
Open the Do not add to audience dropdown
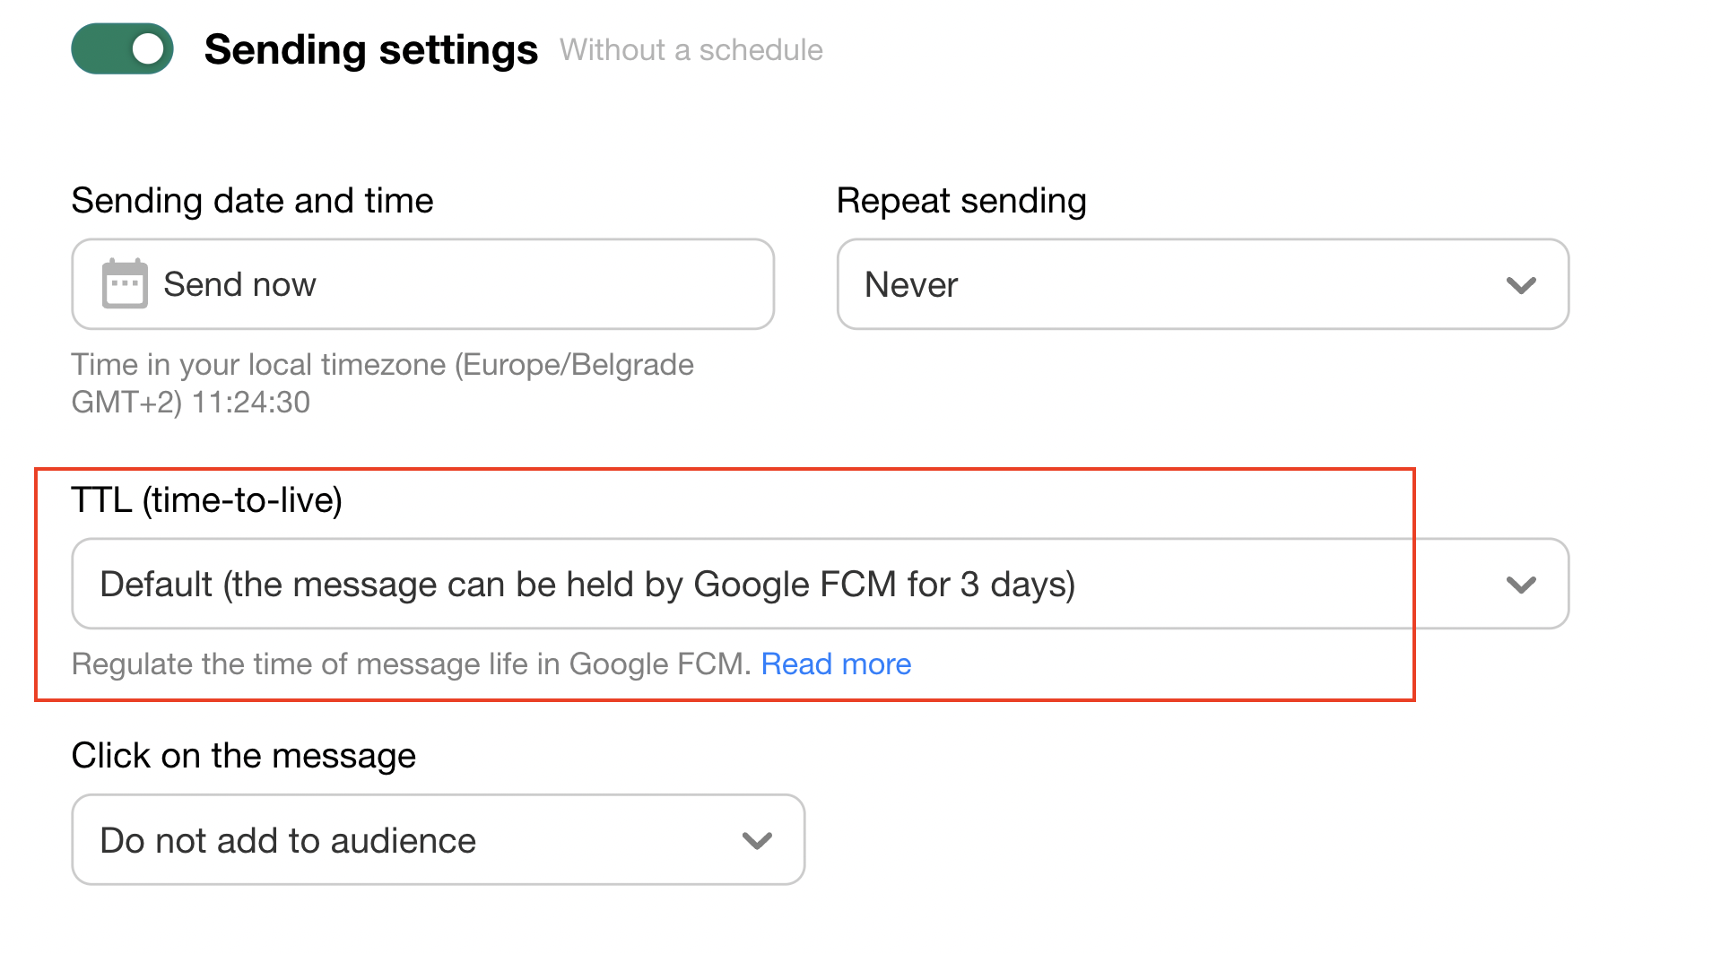point(438,839)
